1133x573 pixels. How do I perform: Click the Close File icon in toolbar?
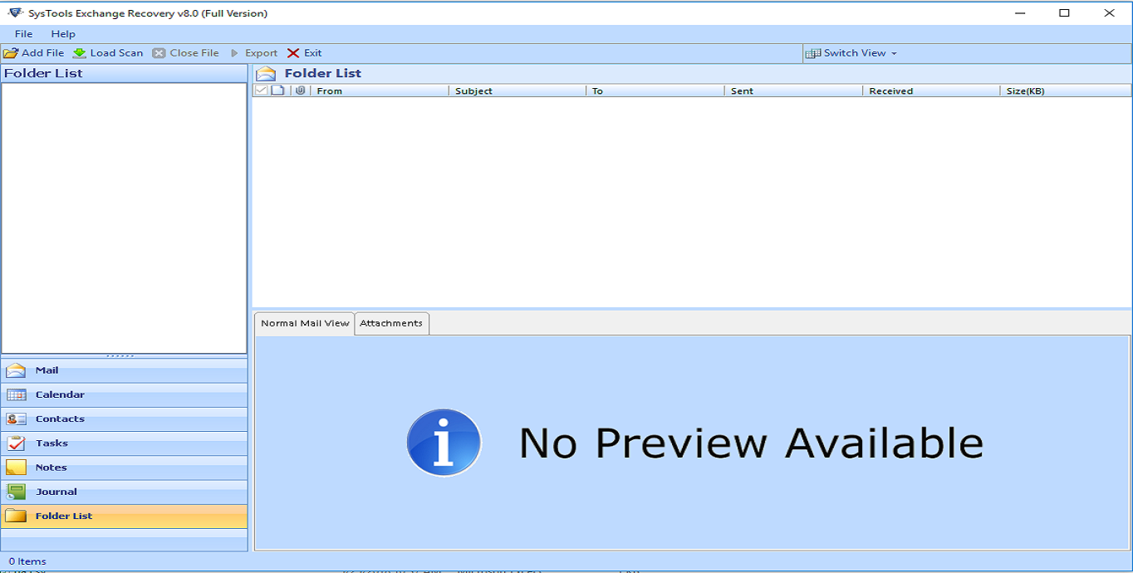pyautogui.click(x=159, y=53)
